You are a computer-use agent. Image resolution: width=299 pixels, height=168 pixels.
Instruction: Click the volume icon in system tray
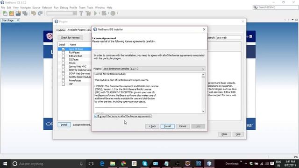(267, 164)
